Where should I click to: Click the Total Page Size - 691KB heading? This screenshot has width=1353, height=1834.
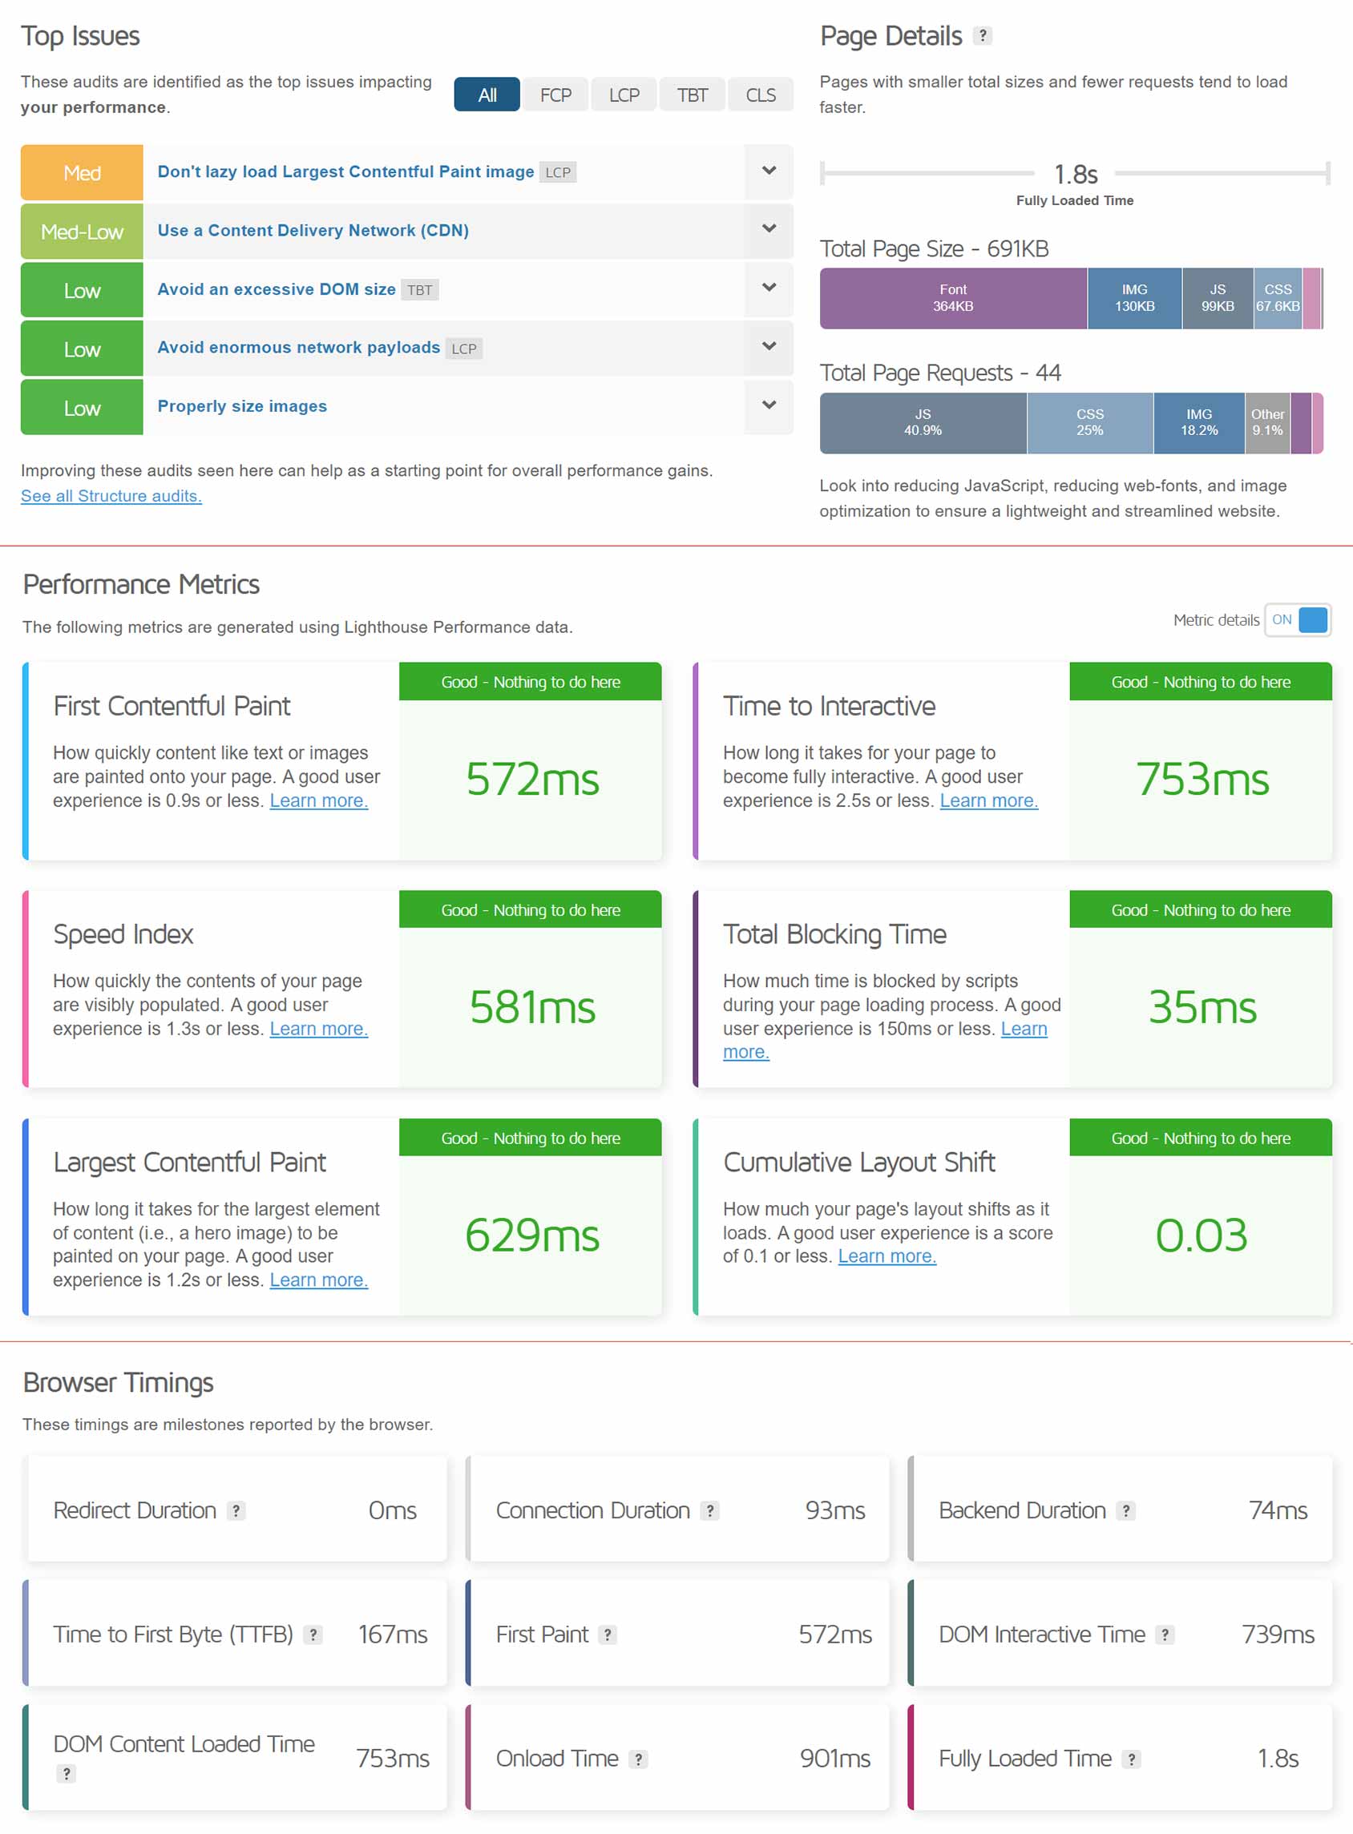(935, 249)
